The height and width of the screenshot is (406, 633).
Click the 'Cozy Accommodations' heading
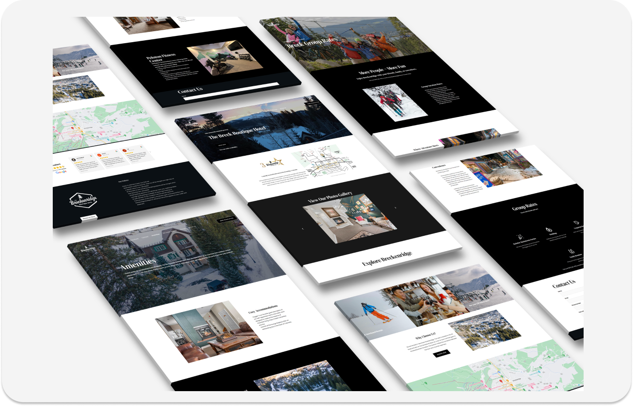[x=263, y=309]
